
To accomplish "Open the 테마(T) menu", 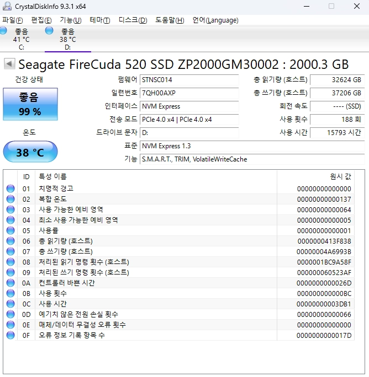I will point(100,20).
